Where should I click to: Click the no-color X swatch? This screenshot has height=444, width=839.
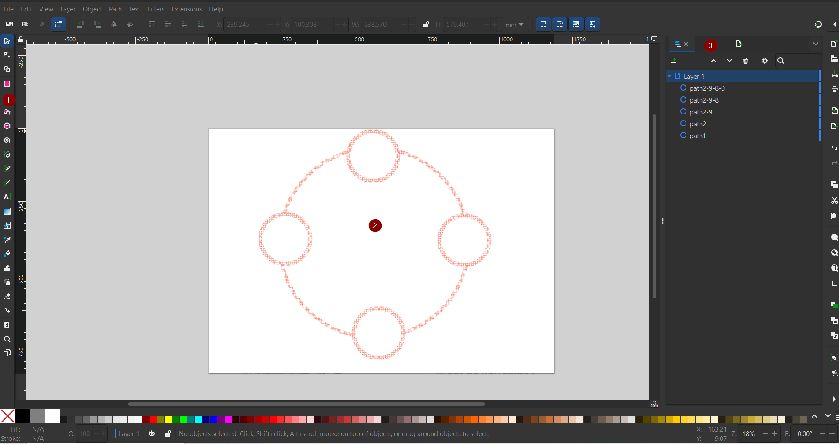click(x=7, y=416)
